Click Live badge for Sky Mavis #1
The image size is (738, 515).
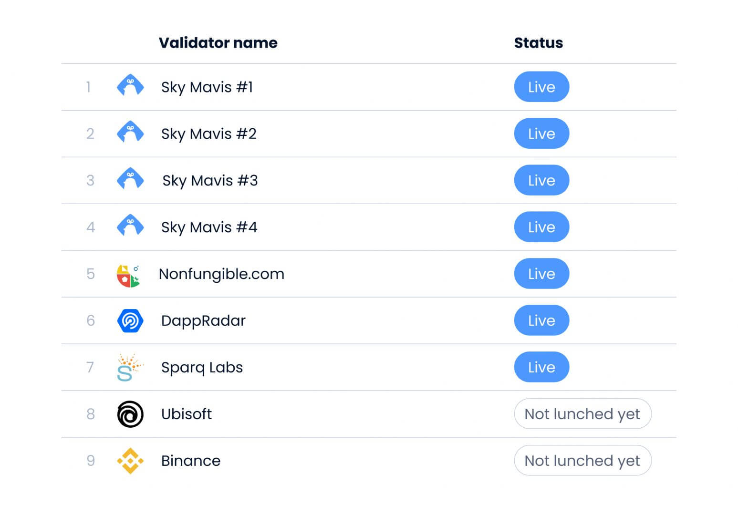coord(541,87)
